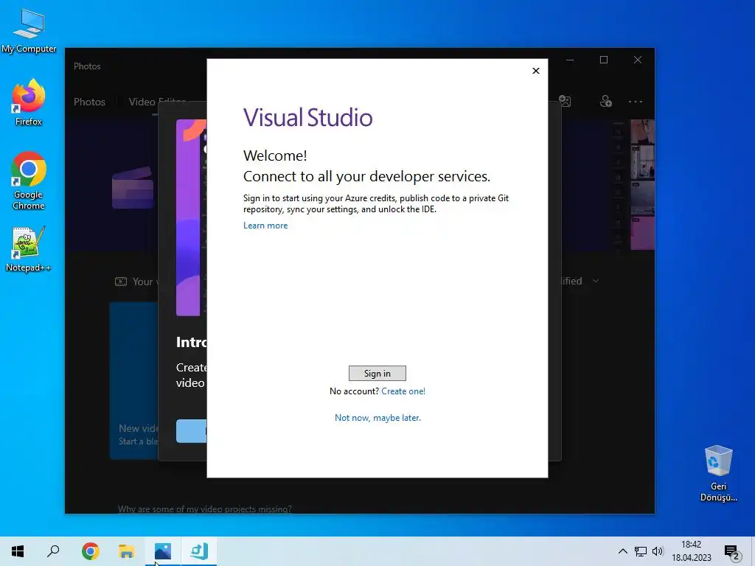
Task: Close the Visual Studio welcome dialog
Action: pyautogui.click(x=536, y=71)
